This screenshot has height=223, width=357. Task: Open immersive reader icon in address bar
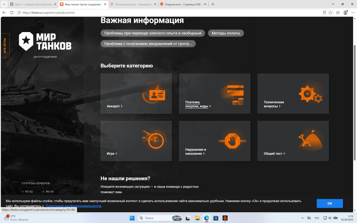(x=325, y=12)
